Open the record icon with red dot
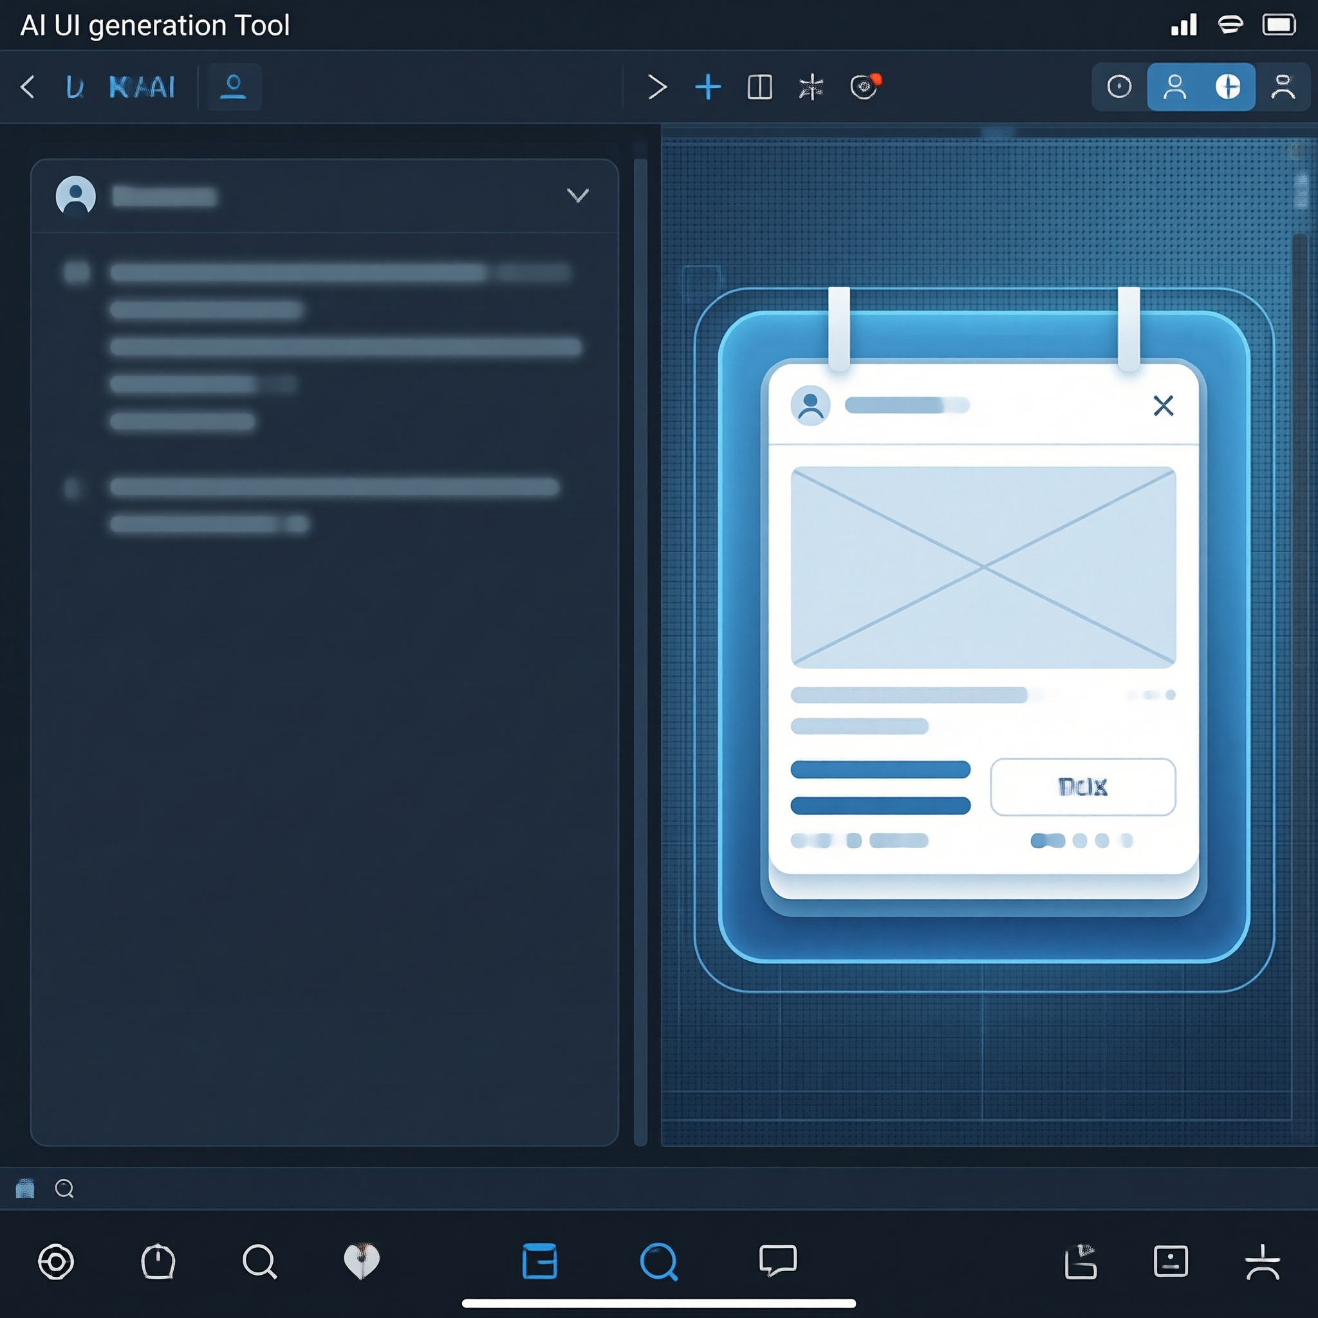1318x1318 pixels. 866,87
